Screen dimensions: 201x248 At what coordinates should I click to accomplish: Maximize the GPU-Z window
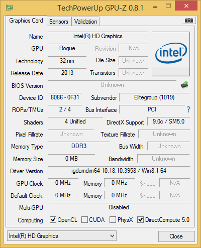click(168, 6)
